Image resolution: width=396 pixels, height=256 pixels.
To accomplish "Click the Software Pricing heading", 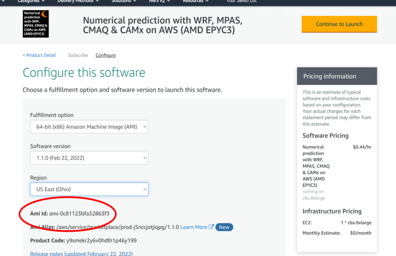I will [x=326, y=136].
